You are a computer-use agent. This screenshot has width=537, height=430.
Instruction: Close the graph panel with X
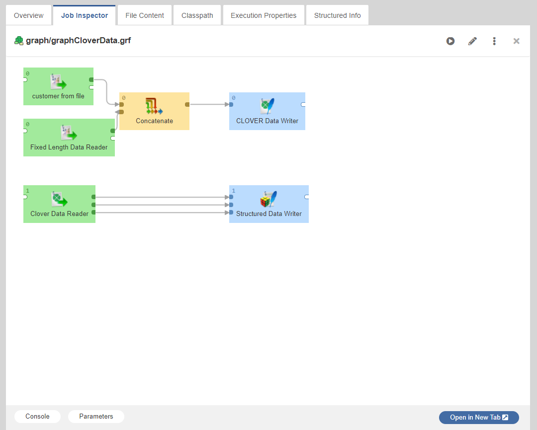point(517,41)
